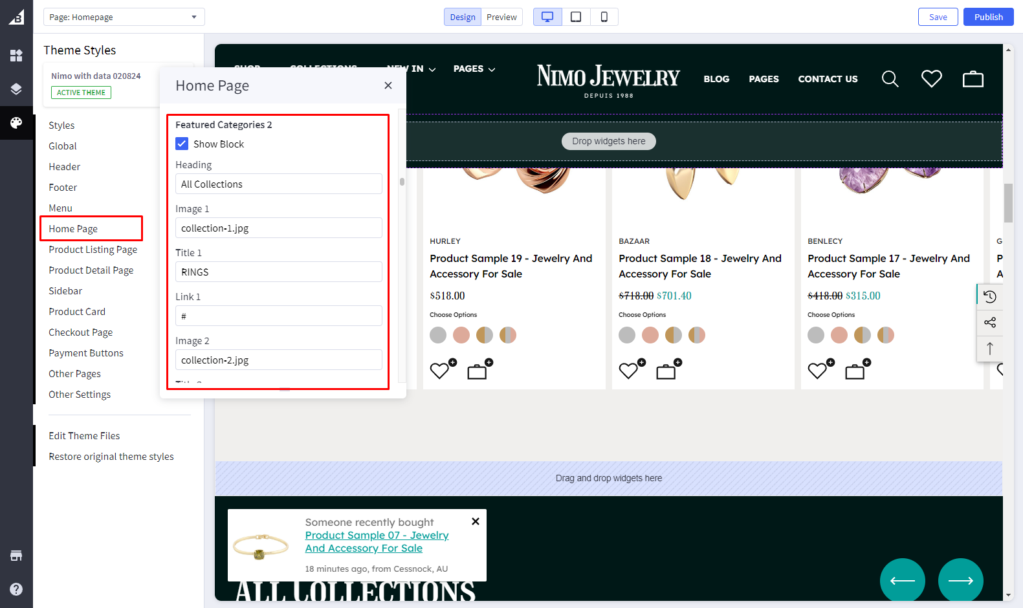
Task: Uncheck the Show Block checkbox
Action: coord(182,144)
